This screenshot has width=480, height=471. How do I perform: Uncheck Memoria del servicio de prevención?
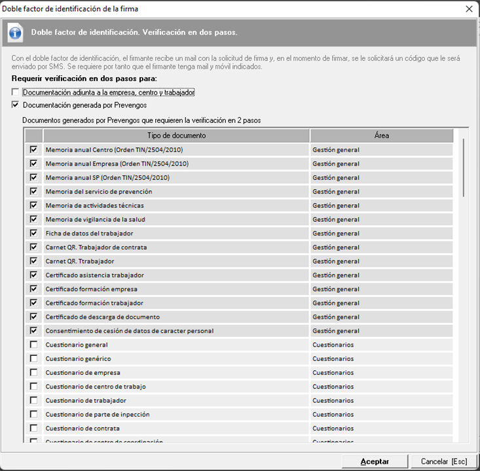(x=33, y=192)
